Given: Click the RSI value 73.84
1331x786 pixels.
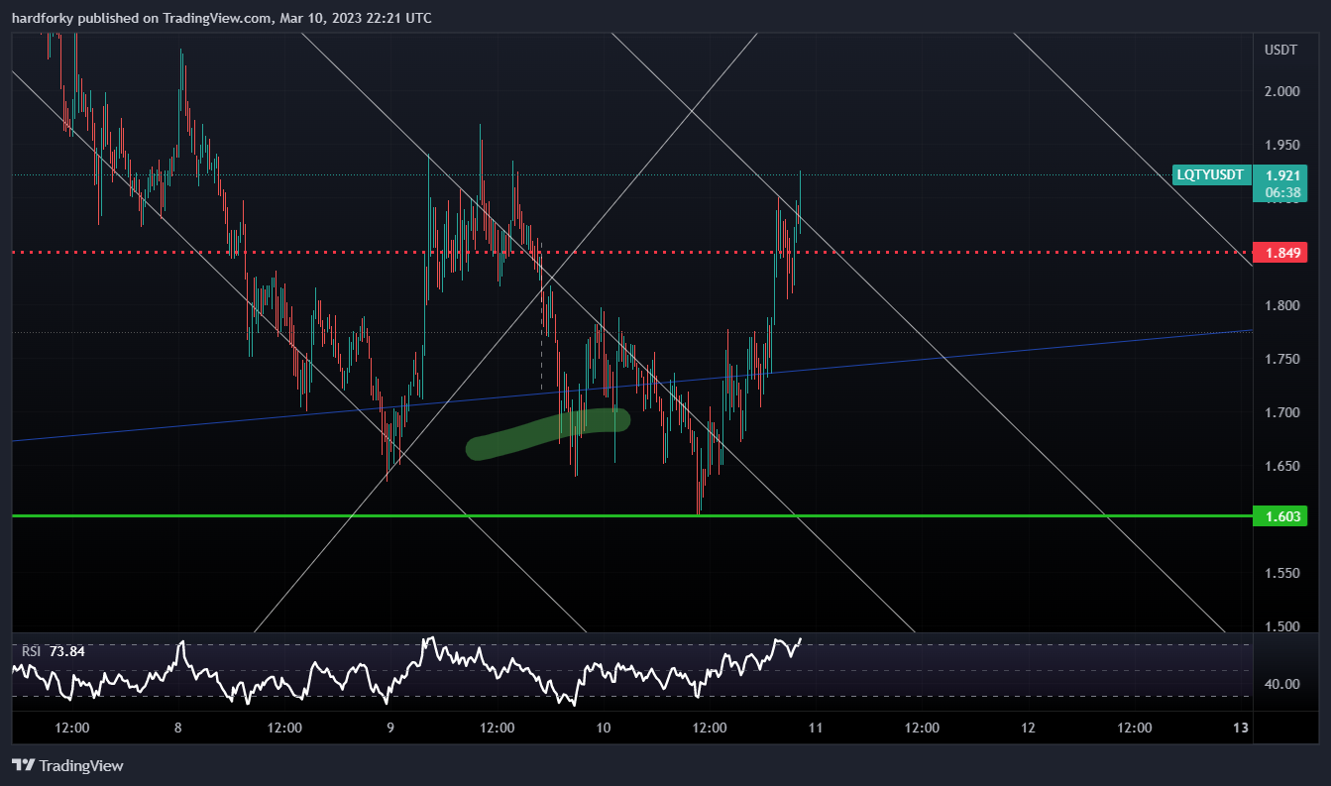Looking at the screenshot, I should click(x=66, y=651).
